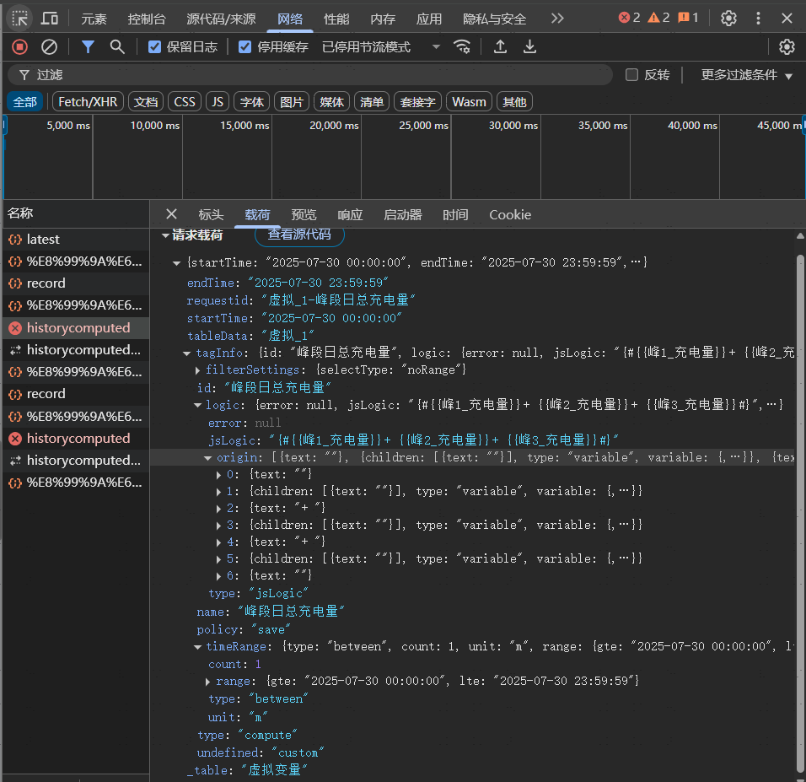Open network panel settings gear
Viewport: 806px width, 782px height.
(787, 47)
